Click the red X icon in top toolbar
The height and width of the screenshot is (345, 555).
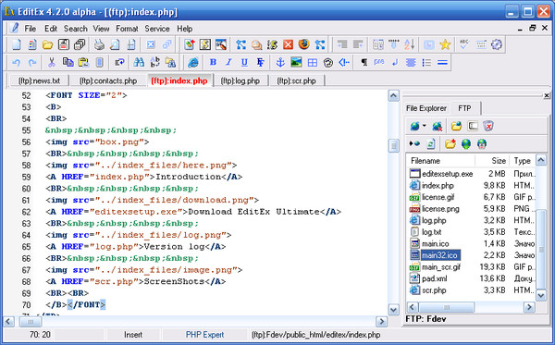point(288,44)
